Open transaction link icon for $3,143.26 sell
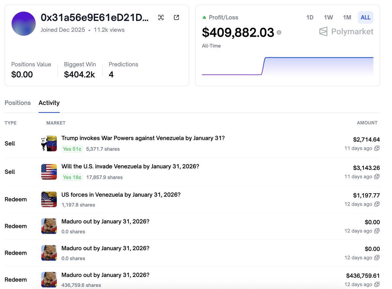Image resolution: width=392 pixels, height=289 pixels. point(377,177)
